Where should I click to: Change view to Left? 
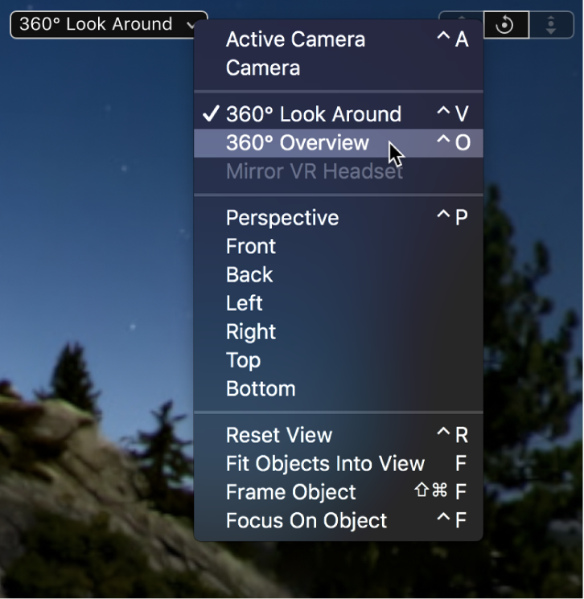(245, 303)
